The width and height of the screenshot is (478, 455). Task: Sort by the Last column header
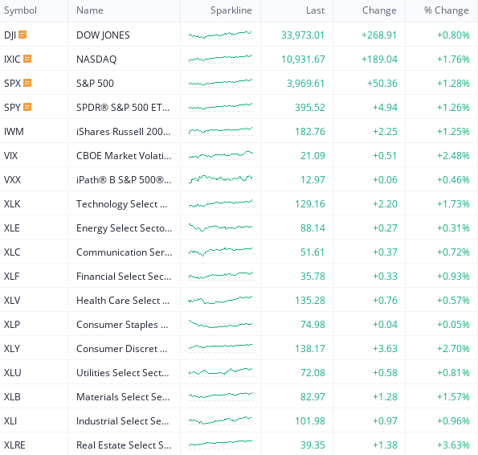click(x=315, y=10)
